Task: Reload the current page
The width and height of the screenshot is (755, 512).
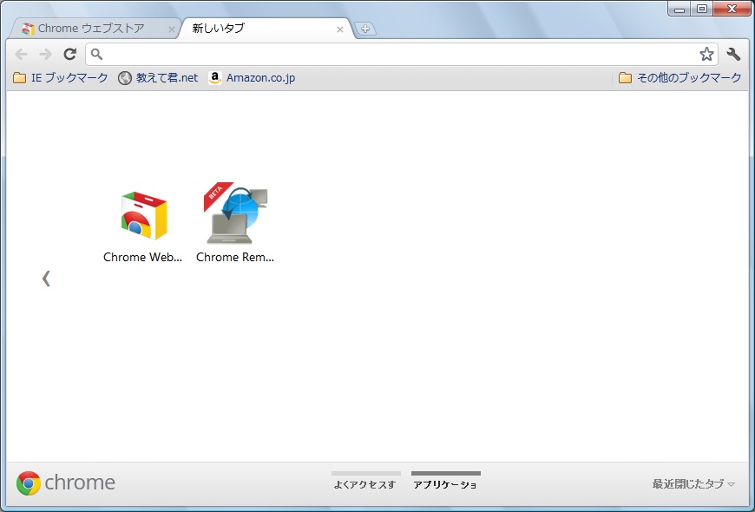Action: (x=70, y=54)
